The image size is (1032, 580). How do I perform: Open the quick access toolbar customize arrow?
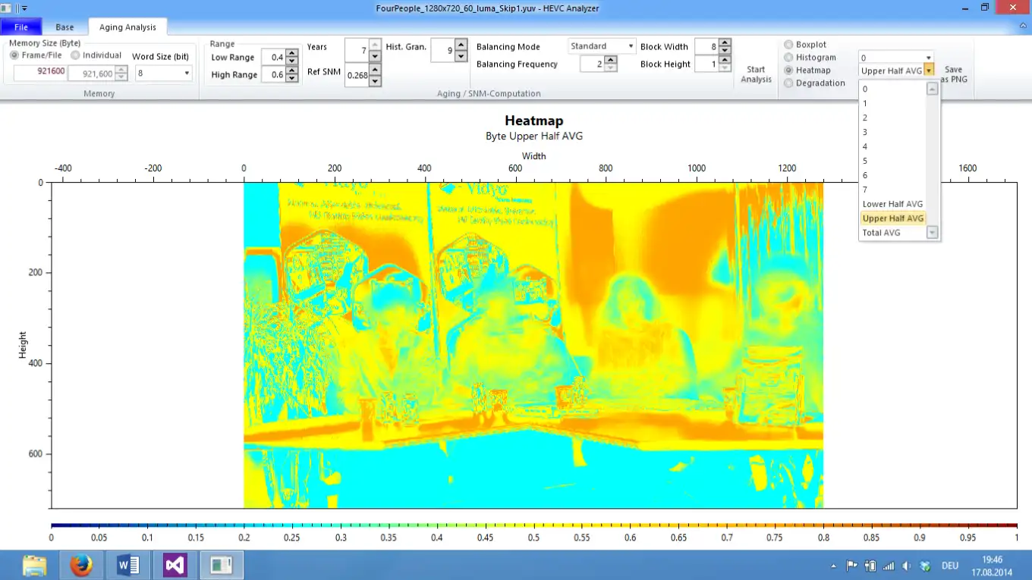click(24, 8)
